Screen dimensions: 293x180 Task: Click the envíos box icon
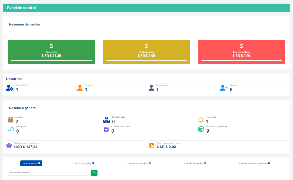(x=11, y=120)
